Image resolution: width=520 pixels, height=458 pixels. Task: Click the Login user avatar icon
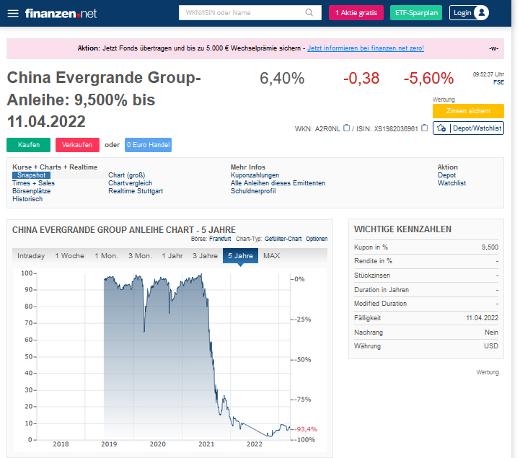click(481, 12)
